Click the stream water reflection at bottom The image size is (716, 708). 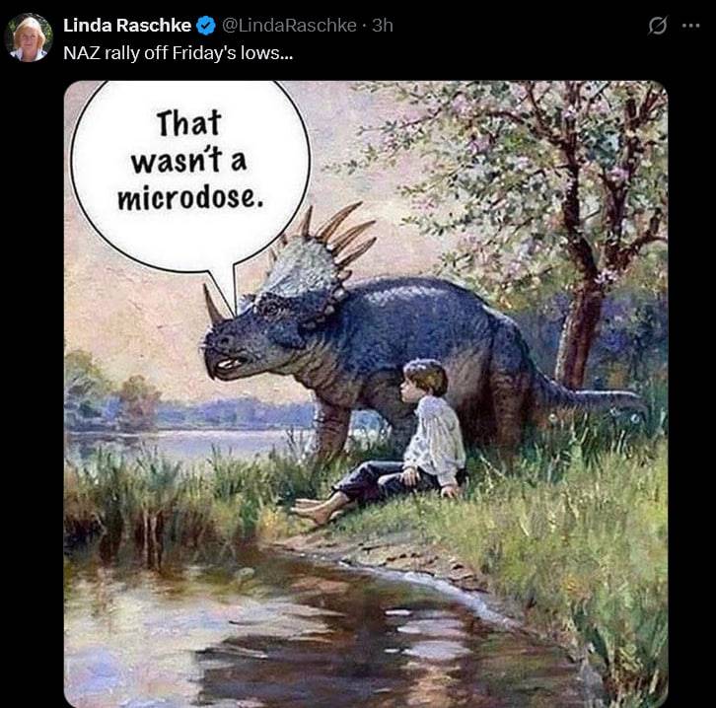tap(320, 639)
